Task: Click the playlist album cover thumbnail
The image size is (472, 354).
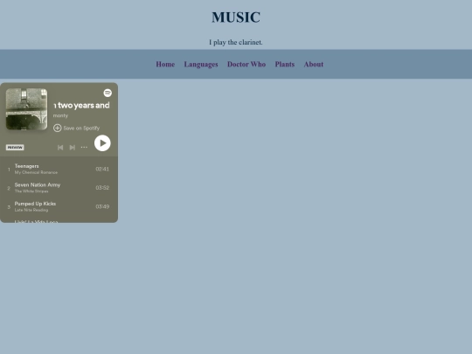Action: coord(26,109)
